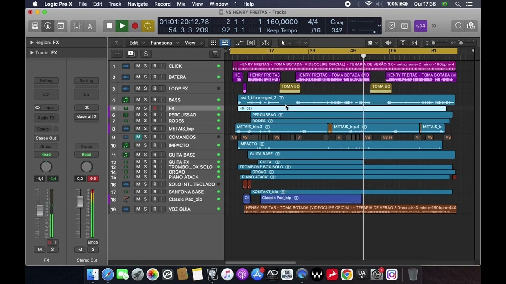Image resolution: width=506 pixels, height=284 pixels.
Task: Toggle the Inspector panel button
Action: pos(48,26)
